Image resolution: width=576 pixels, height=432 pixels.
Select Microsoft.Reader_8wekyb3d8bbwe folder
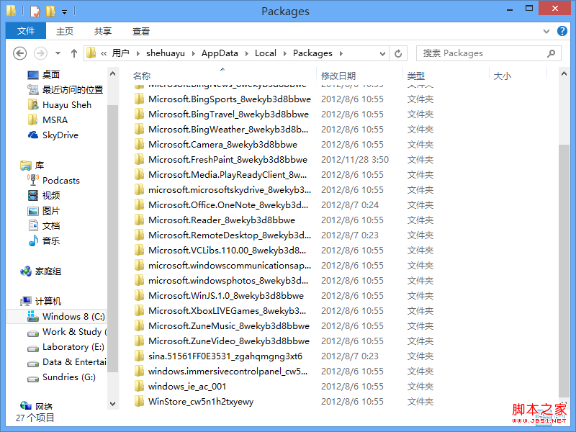(x=222, y=220)
